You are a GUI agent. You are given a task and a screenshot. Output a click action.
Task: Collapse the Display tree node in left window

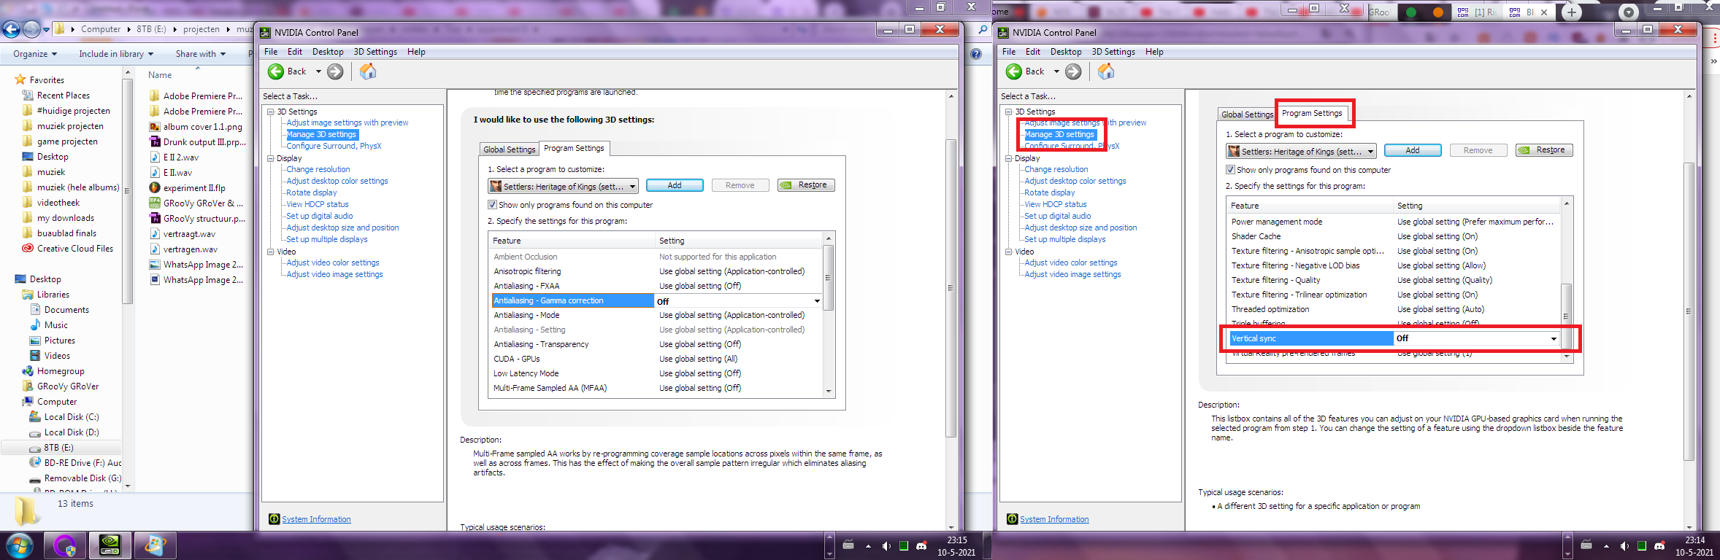271,158
